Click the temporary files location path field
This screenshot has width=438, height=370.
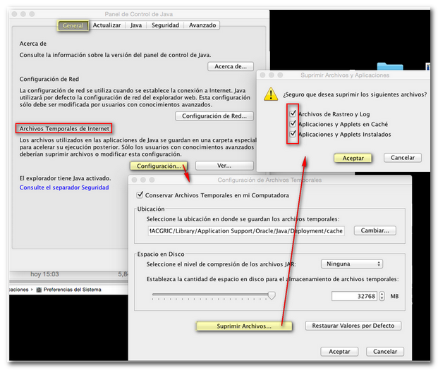245,230
